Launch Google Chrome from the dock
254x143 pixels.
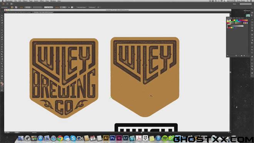(x=60, y=138)
